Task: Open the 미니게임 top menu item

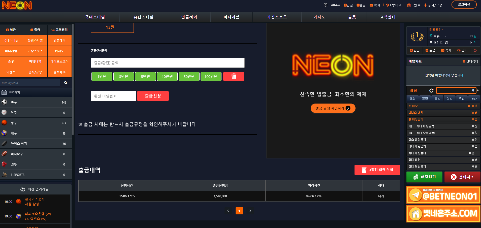Action: pos(231,17)
